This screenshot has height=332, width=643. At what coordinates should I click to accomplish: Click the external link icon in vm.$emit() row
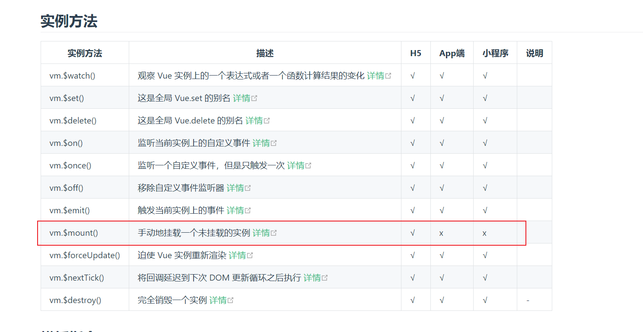248,211
